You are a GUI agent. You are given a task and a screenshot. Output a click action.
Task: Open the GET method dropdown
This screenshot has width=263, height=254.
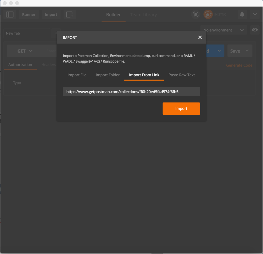point(25,51)
